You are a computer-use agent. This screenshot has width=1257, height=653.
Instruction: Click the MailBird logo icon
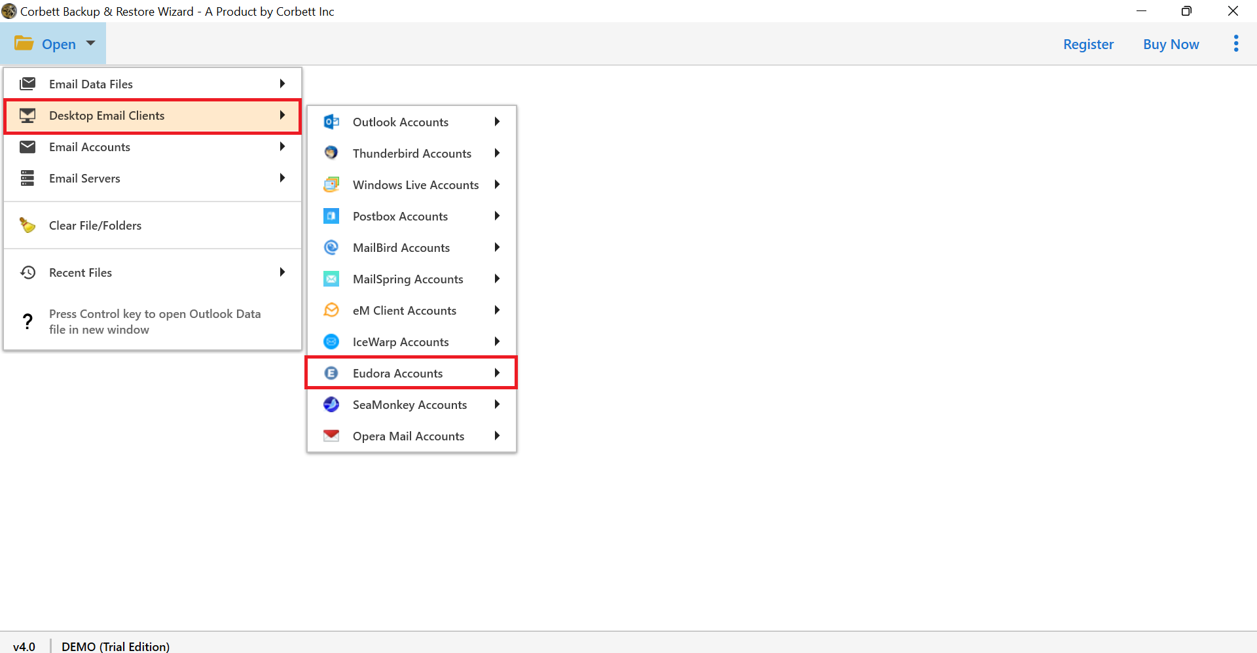click(331, 247)
